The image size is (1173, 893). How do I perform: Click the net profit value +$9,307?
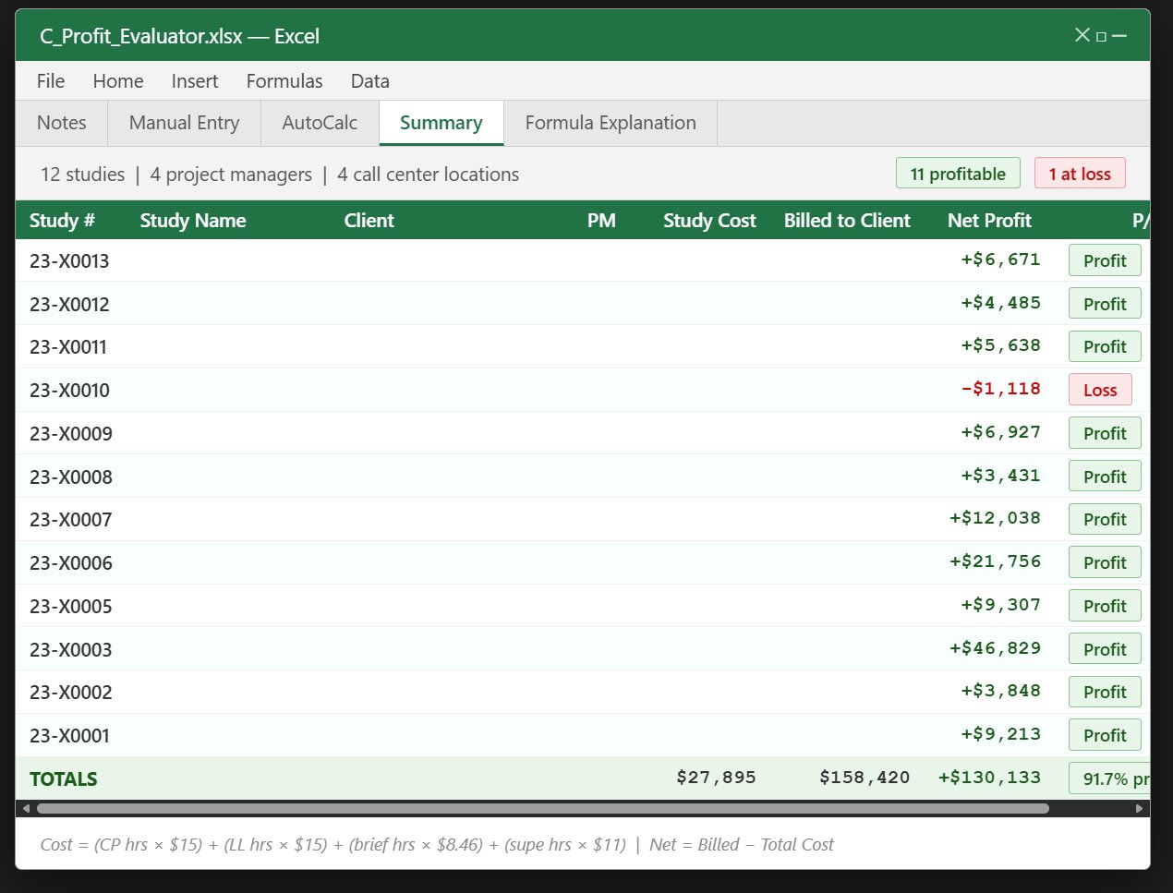[x=1000, y=605]
